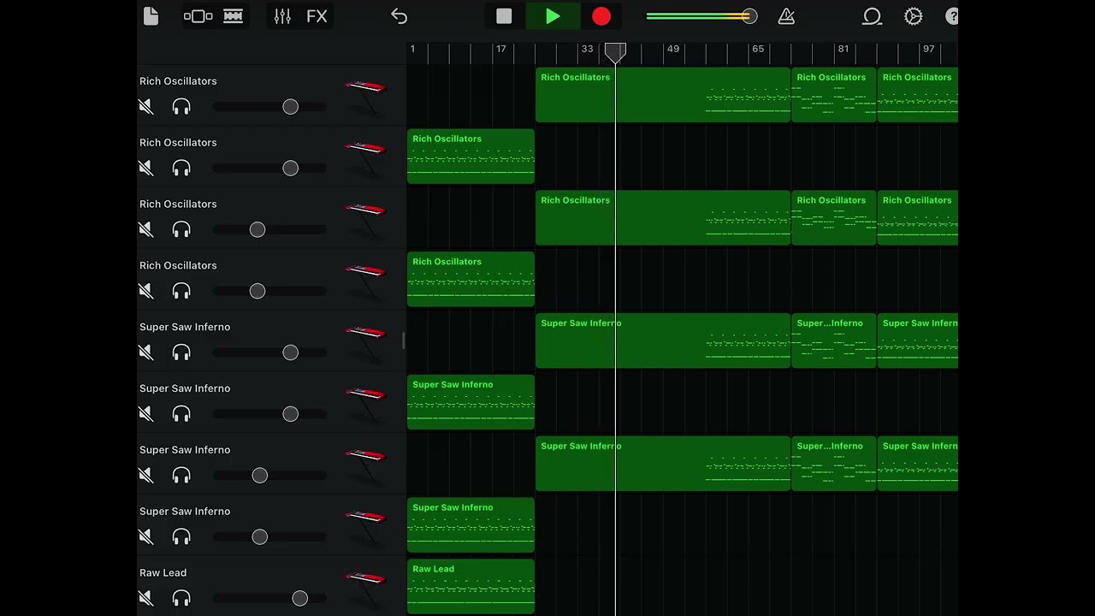
Task: Open the help question mark
Action: tap(951, 16)
